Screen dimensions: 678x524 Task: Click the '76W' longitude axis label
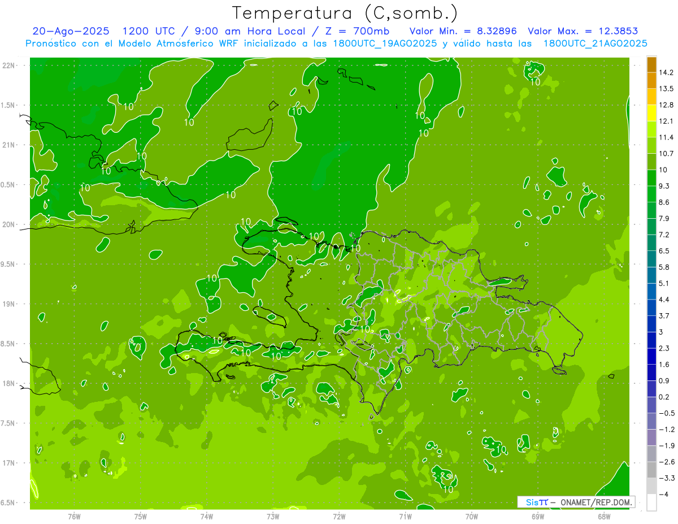click(x=74, y=516)
